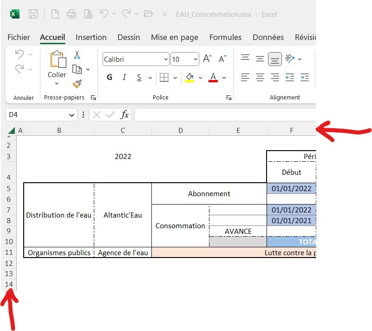372x331 pixels.
Task: Open Customize Quick Access Toolbar menu
Action: [164, 15]
